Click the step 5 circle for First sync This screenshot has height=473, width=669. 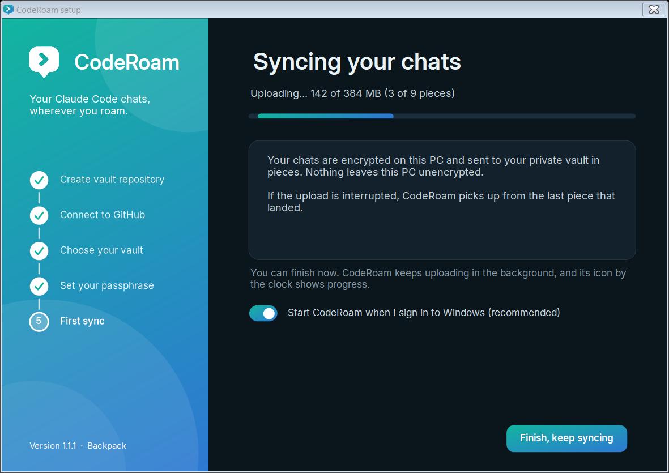click(39, 322)
